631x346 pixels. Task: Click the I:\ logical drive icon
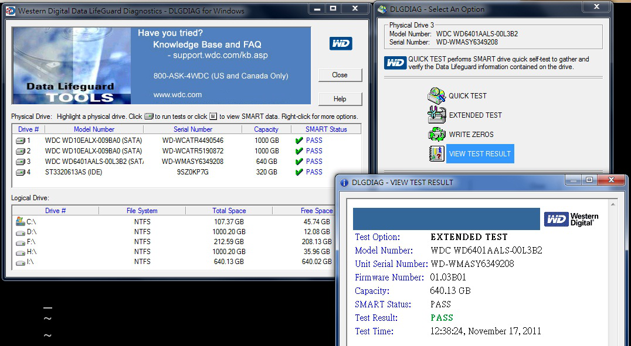(x=20, y=262)
